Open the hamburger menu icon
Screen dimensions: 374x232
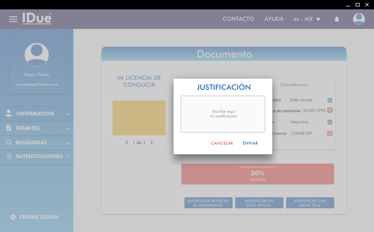(x=13, y=19)
